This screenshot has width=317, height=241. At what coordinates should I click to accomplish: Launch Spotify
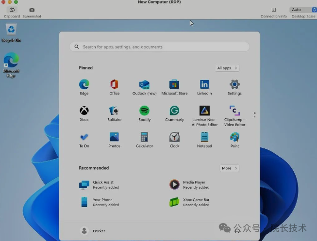pos(144,113)
